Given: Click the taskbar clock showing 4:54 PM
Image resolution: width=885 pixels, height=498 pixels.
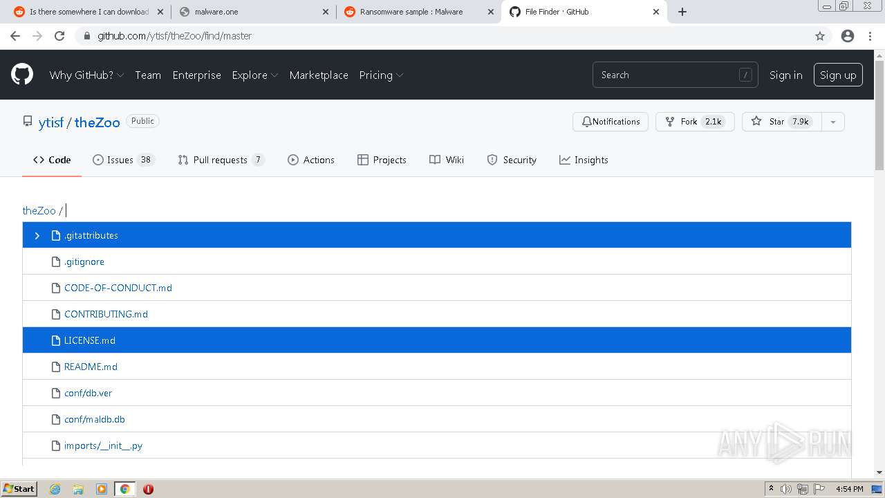Looking at the screenshot, I should click(x=849, y=489).
